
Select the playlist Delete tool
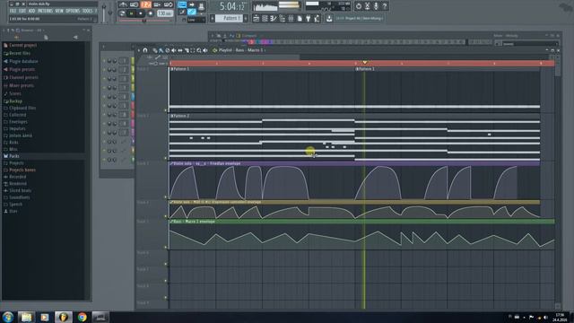(x=168, y=50)
